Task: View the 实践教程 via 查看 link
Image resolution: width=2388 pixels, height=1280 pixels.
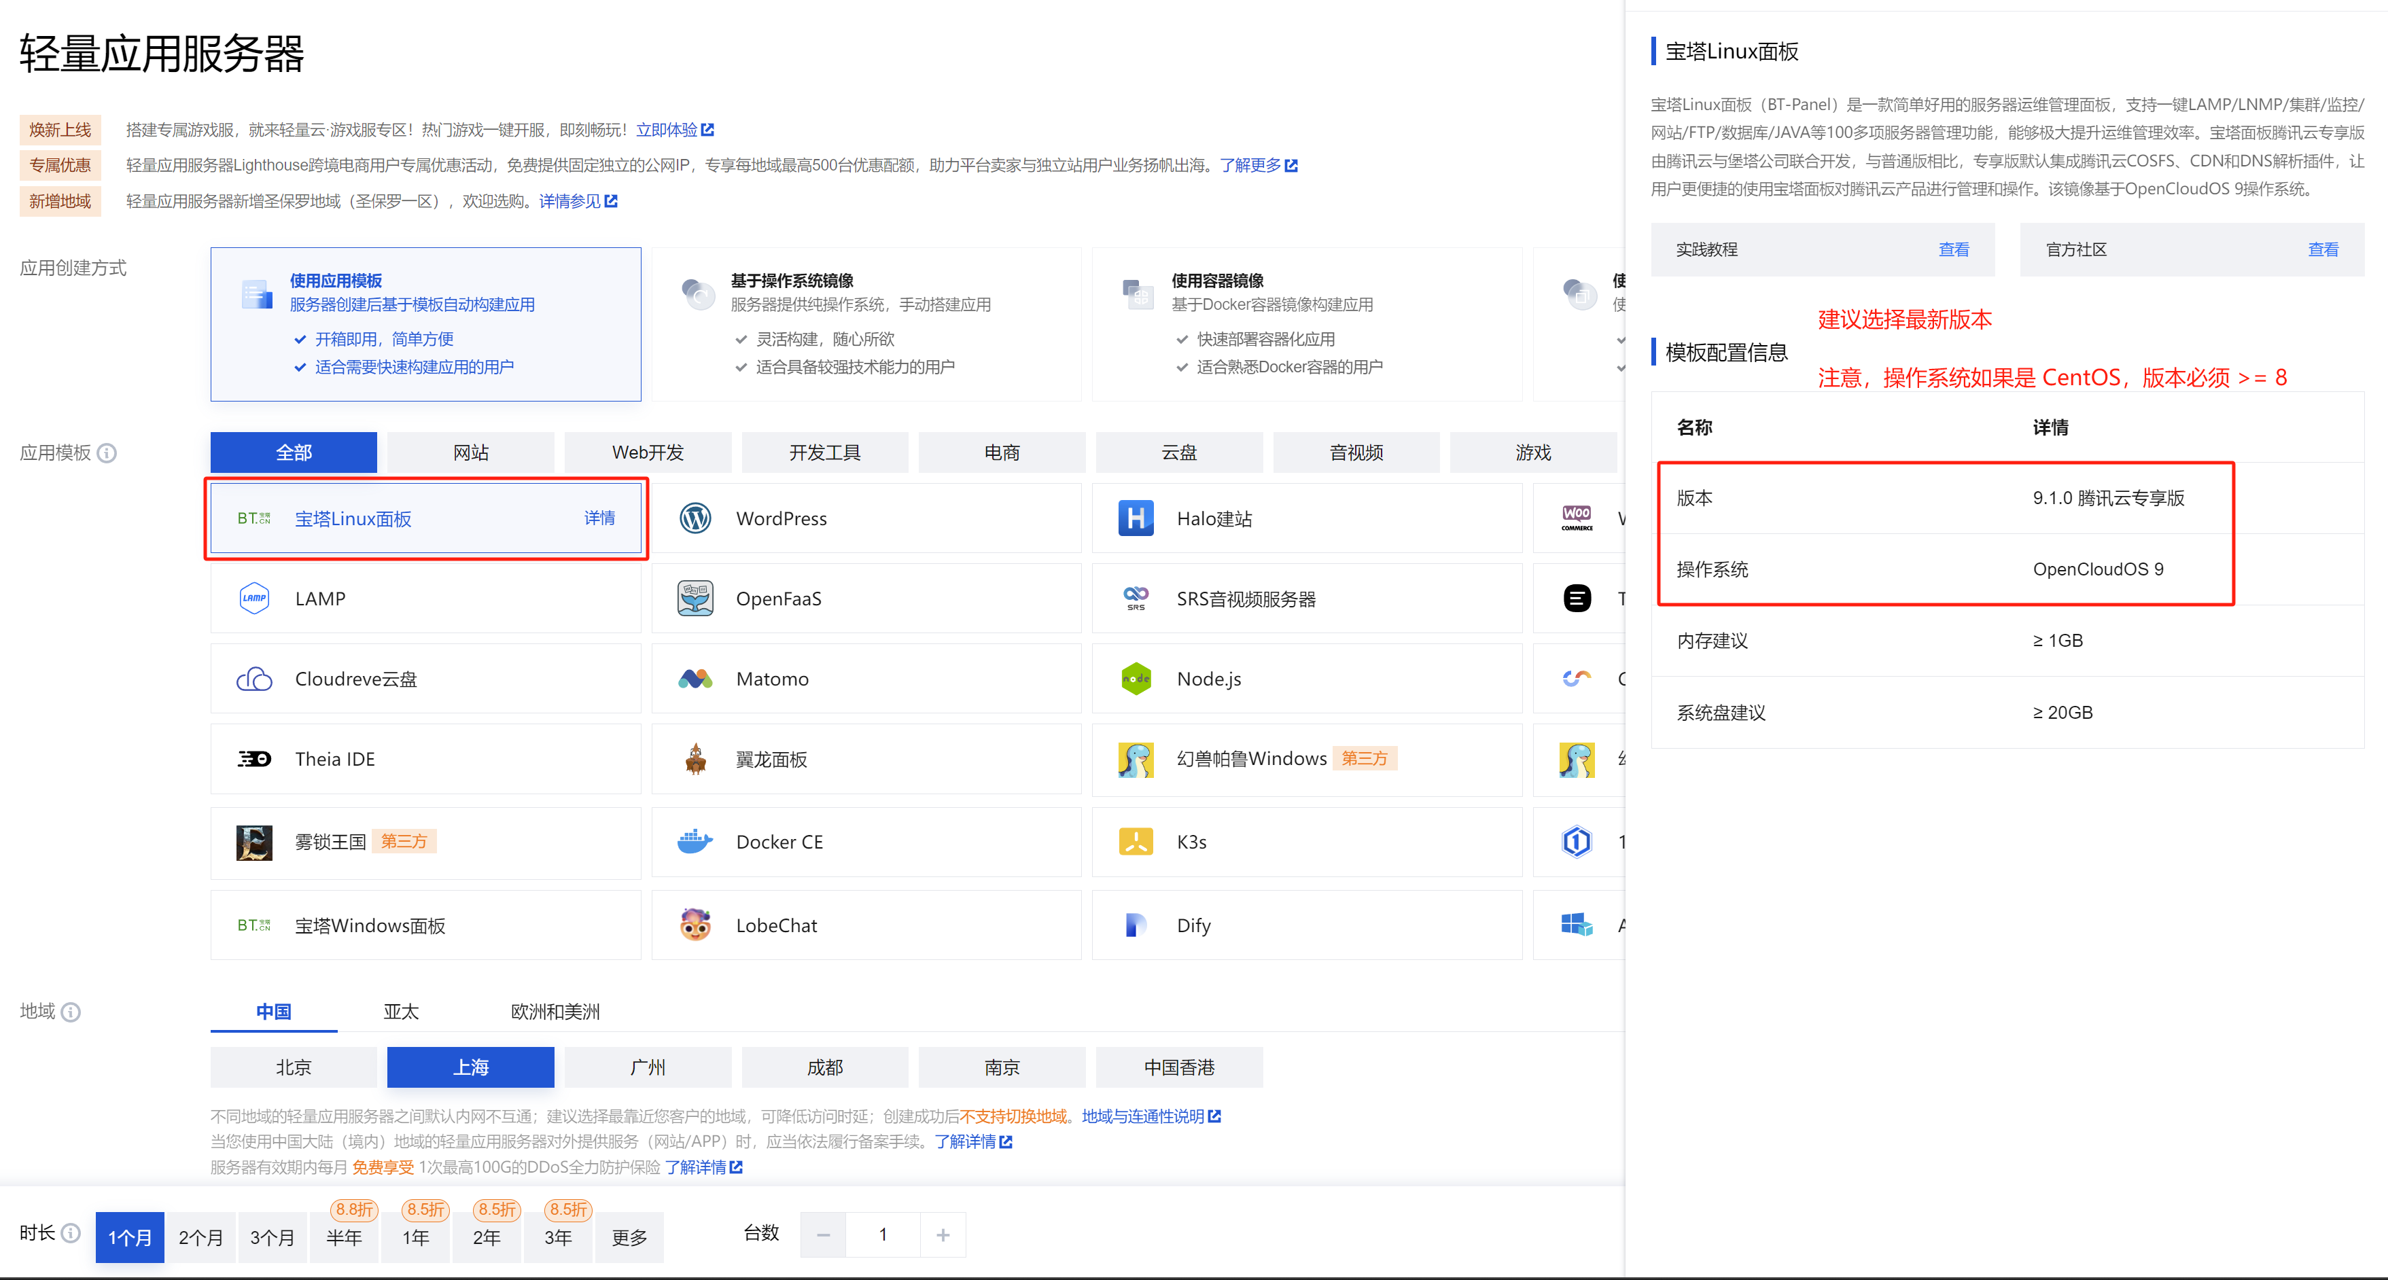Action: click(x=1953, y=249)
